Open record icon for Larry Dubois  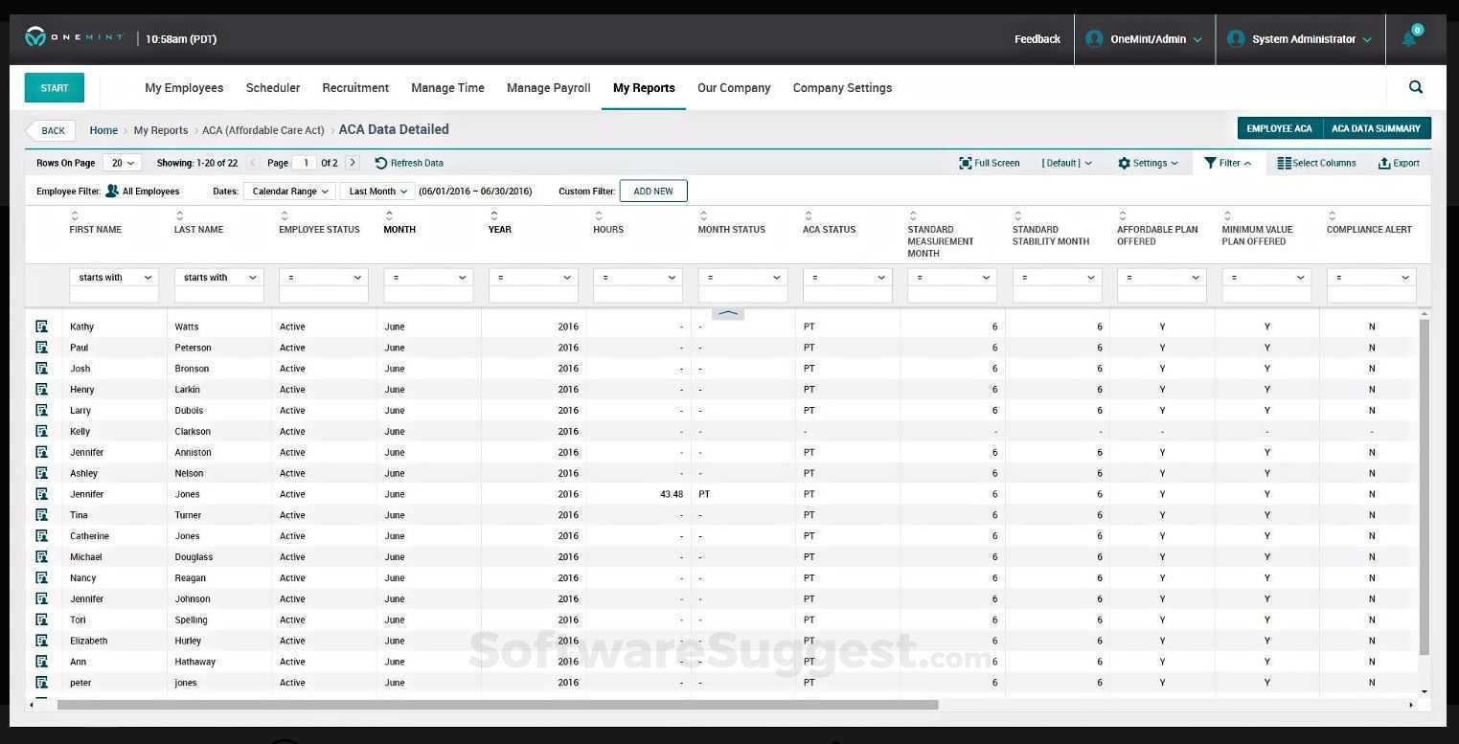click(x=41, y=411)
